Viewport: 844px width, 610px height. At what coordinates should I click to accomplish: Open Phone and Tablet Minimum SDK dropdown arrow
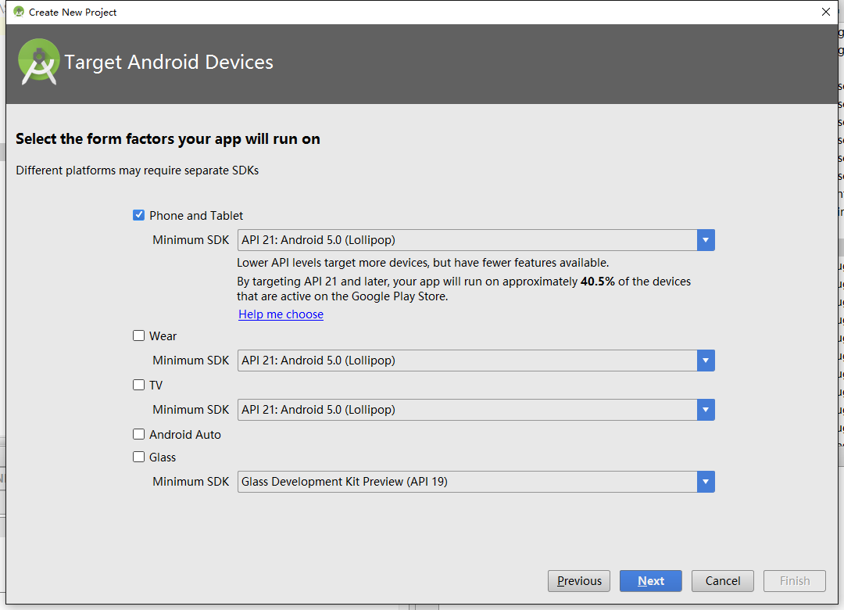point(706,240)
